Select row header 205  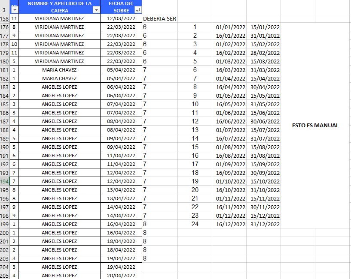(4, 276)
